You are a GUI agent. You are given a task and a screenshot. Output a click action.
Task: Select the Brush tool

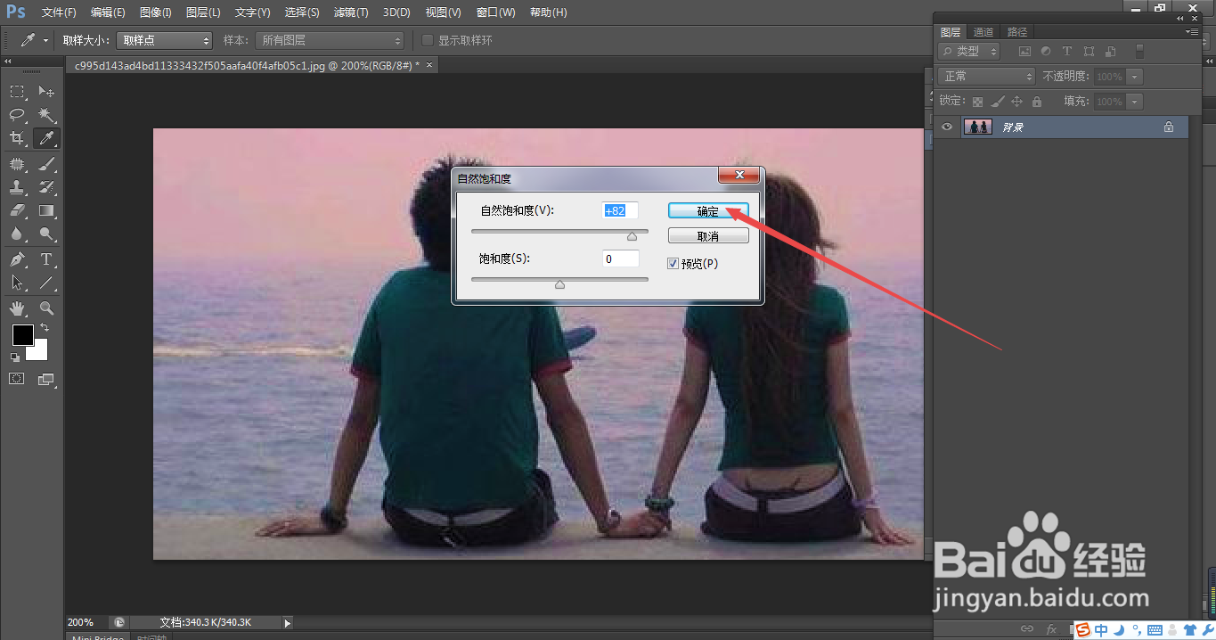[x=46, y=164]
